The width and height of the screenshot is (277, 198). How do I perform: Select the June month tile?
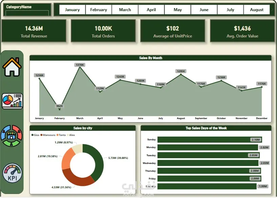click(204, 10)
